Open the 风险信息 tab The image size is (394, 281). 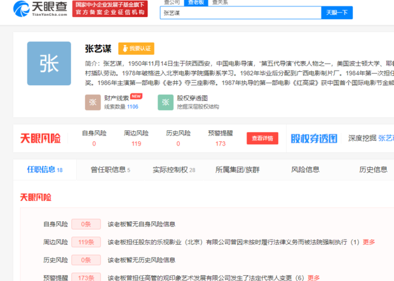click(305, 170)
